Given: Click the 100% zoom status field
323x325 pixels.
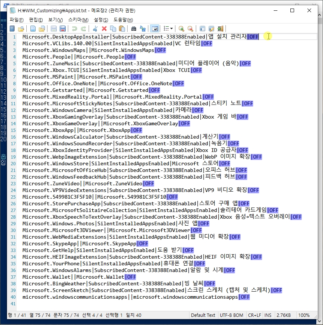Looking at the screenshot, I should click(304, 315).
